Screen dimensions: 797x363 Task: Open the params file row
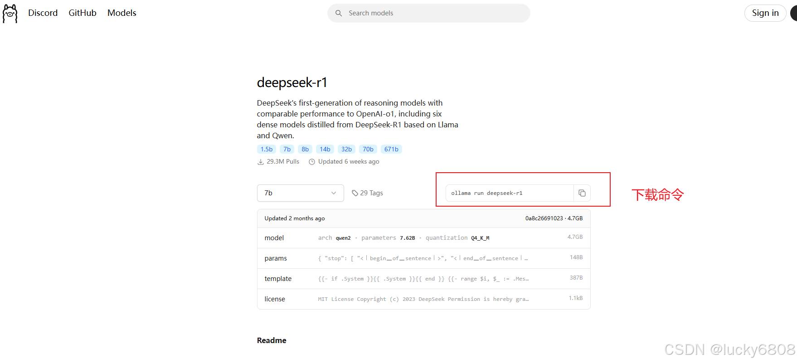tap(423, 258)
